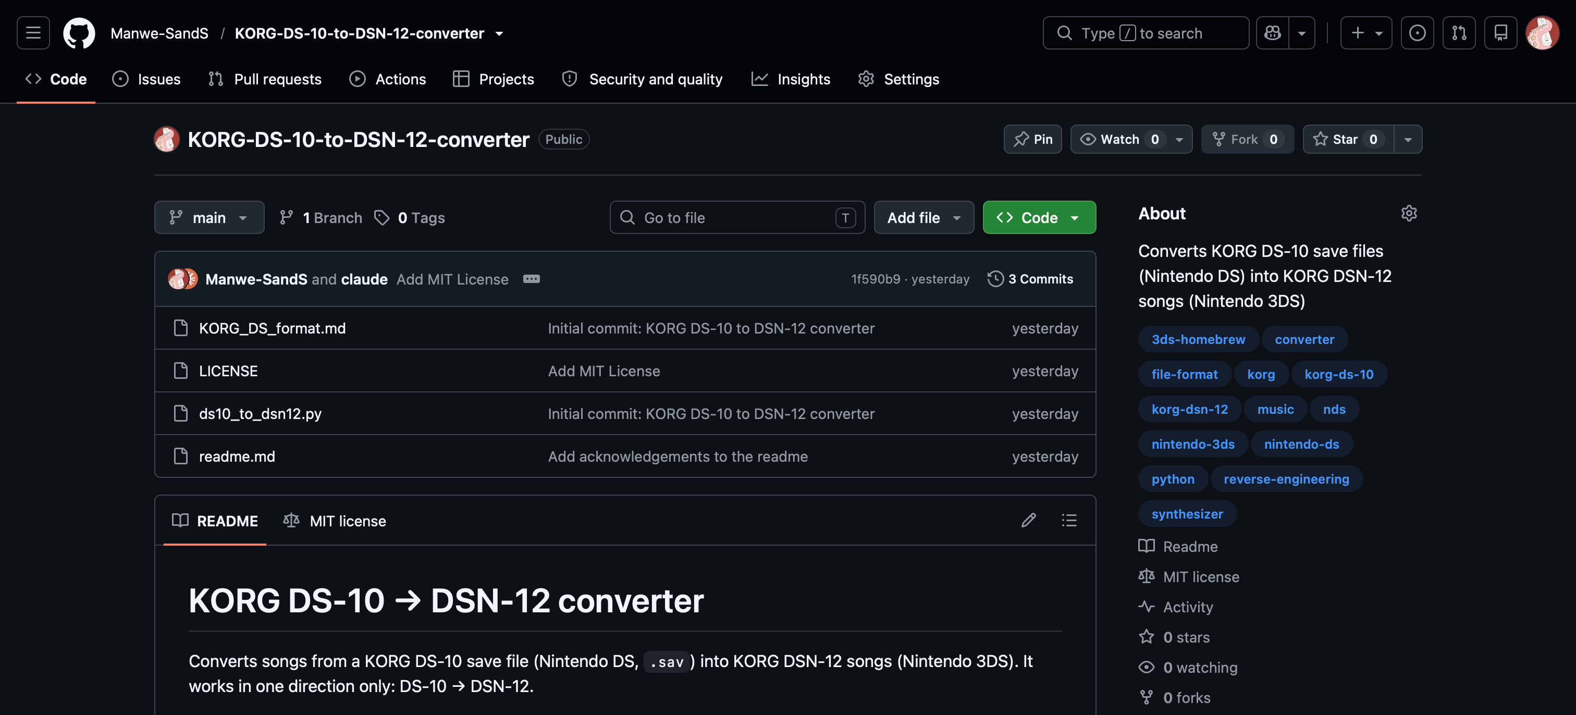Viewport: 1576px width, 715px height.
Task: Open commit hash 1f590b9
Action: click(876, 279)
